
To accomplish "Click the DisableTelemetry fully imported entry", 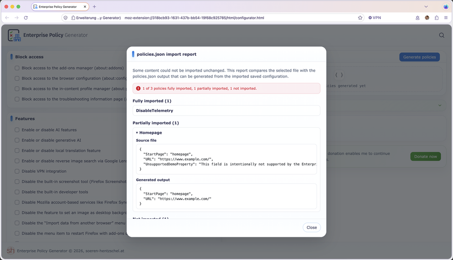I will pos(226,110).
